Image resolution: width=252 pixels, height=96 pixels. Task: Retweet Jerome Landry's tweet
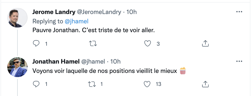(93, 44)
